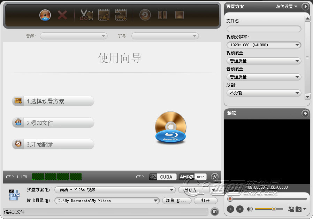Click the HD AVC profile icon
313x219 pixels.
coord(14,195)
